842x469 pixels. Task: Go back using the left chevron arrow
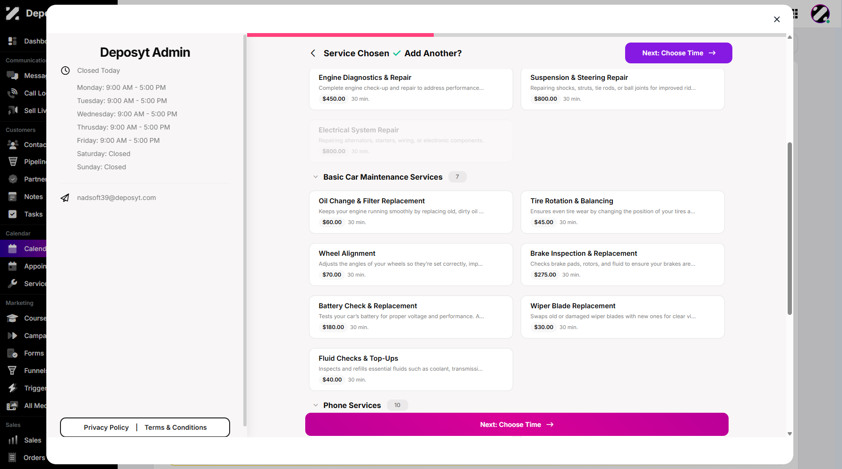point(313,53)
